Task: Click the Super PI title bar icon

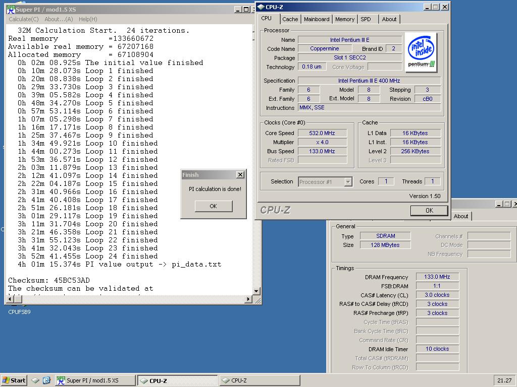Action: pos(11,9)
